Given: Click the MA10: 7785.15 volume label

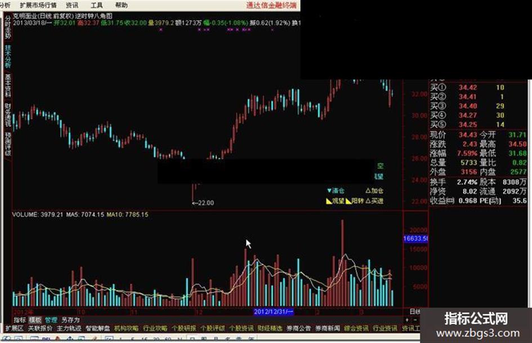Looking at the screenshot, I should (x=127, y=215).
